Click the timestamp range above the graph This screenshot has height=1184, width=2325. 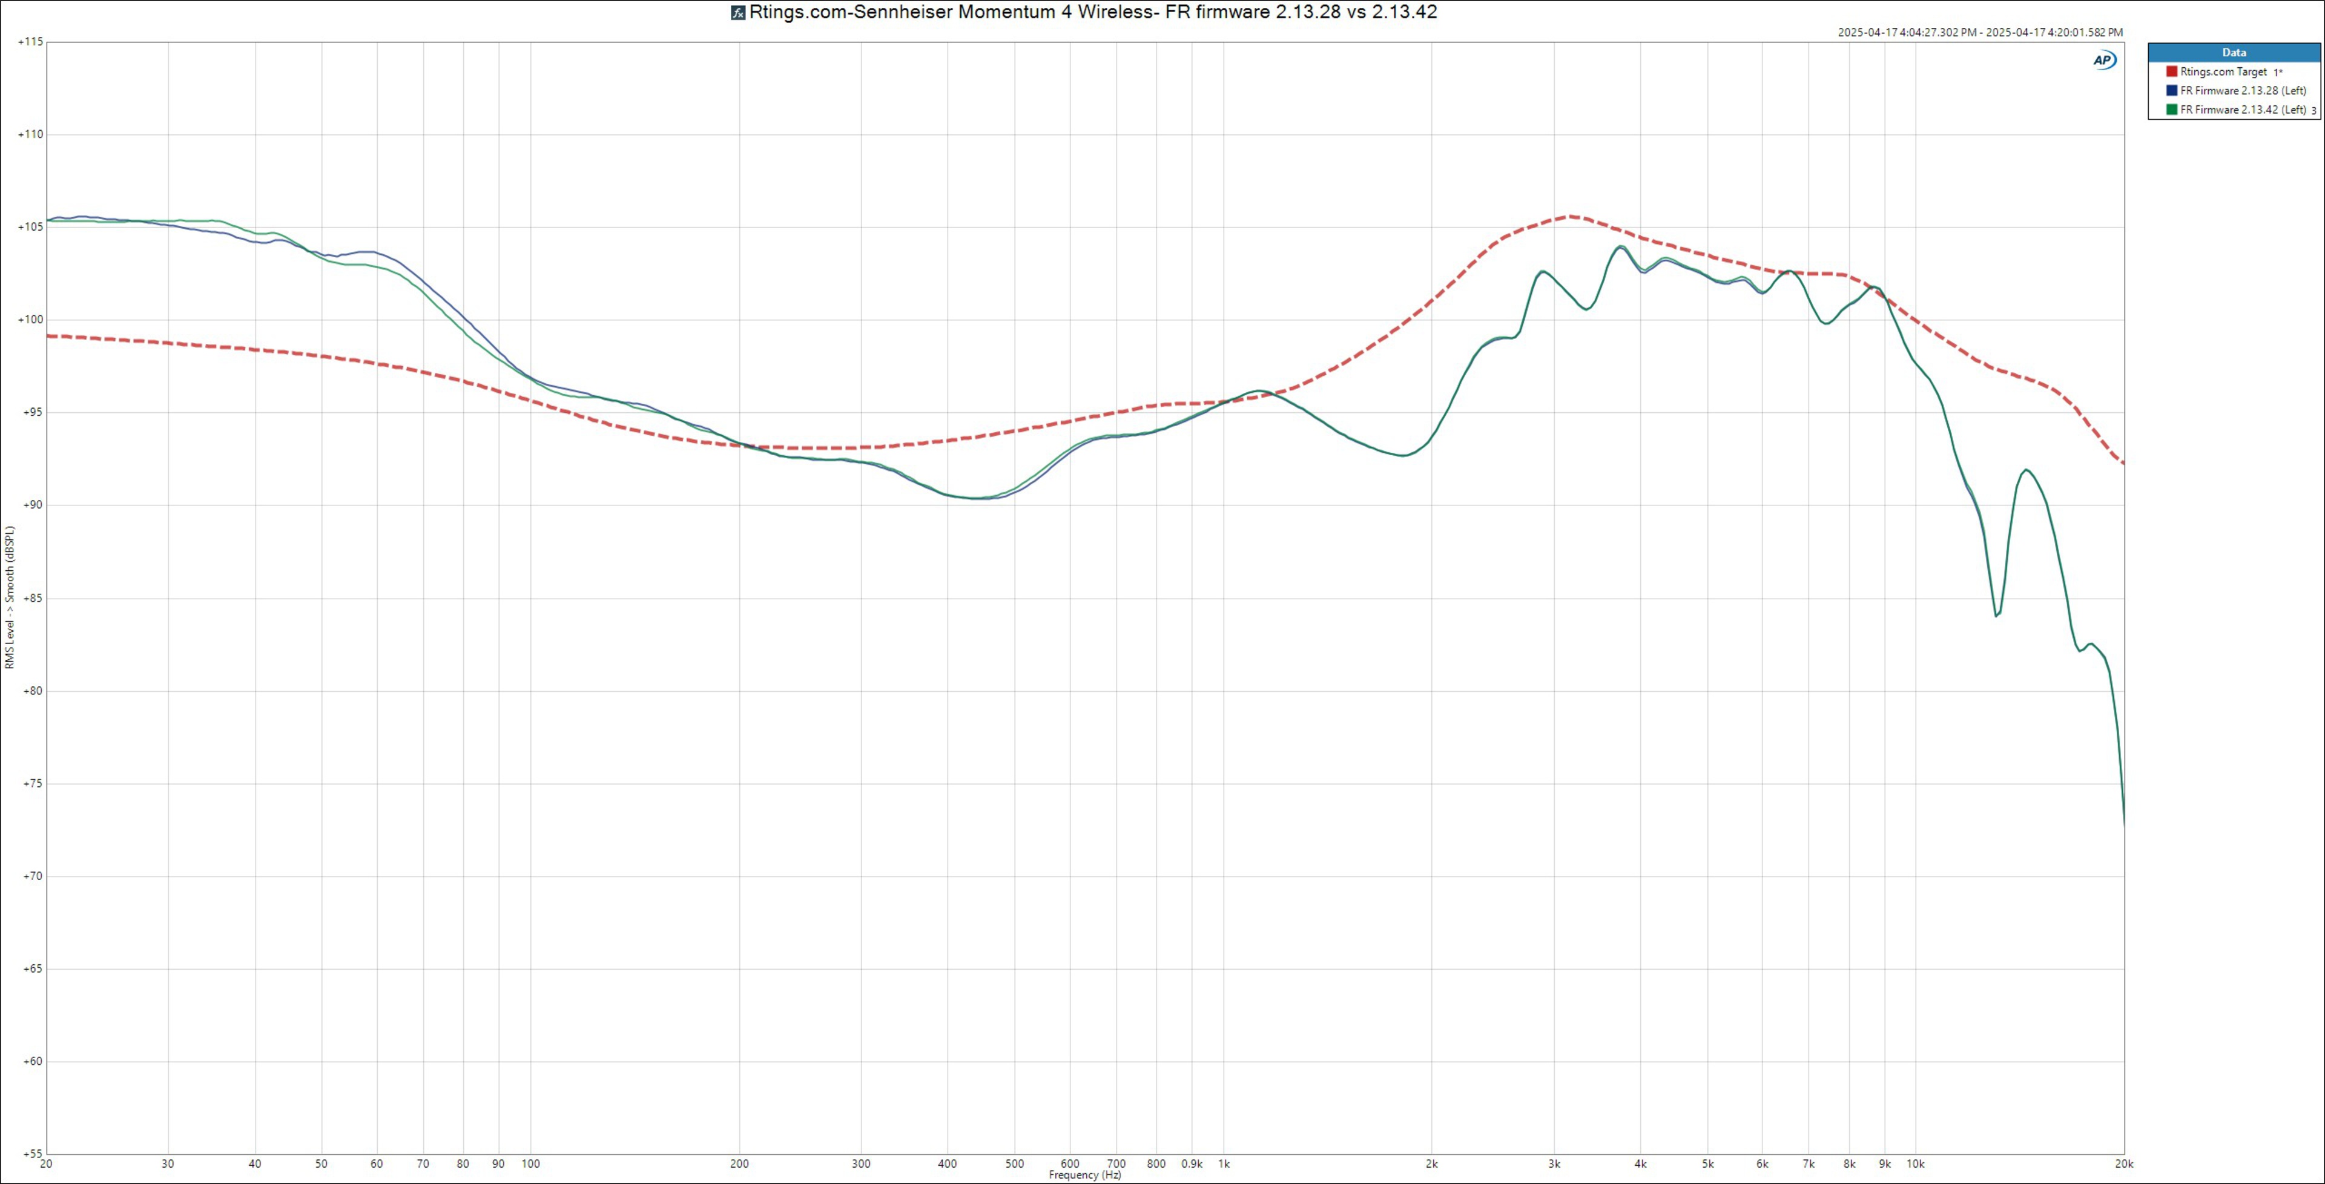coord(1980,33)
